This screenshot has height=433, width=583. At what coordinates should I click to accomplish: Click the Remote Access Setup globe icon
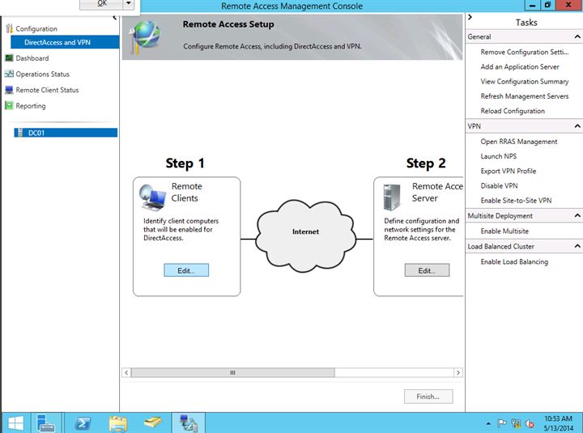click(146, 36)
